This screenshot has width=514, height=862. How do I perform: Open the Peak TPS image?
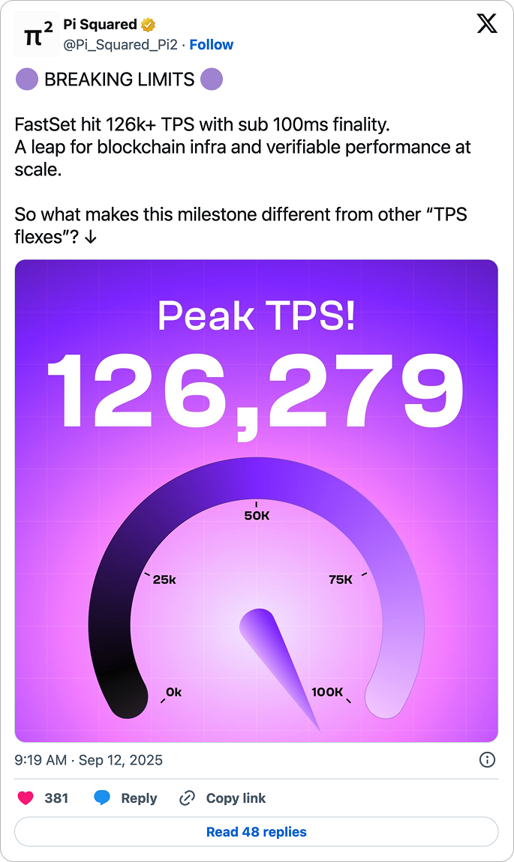[x=257, y=501]
